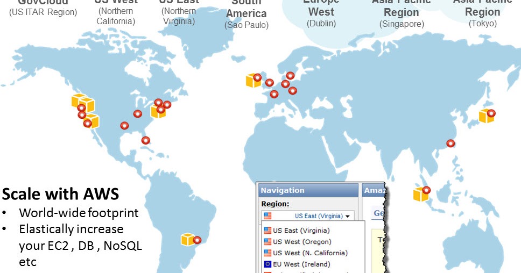The width and height of the screenshot is (521, 273).
Task: Click the "Scale with AWS" heading
Action: pyautogui.click(x=60, y=194)
